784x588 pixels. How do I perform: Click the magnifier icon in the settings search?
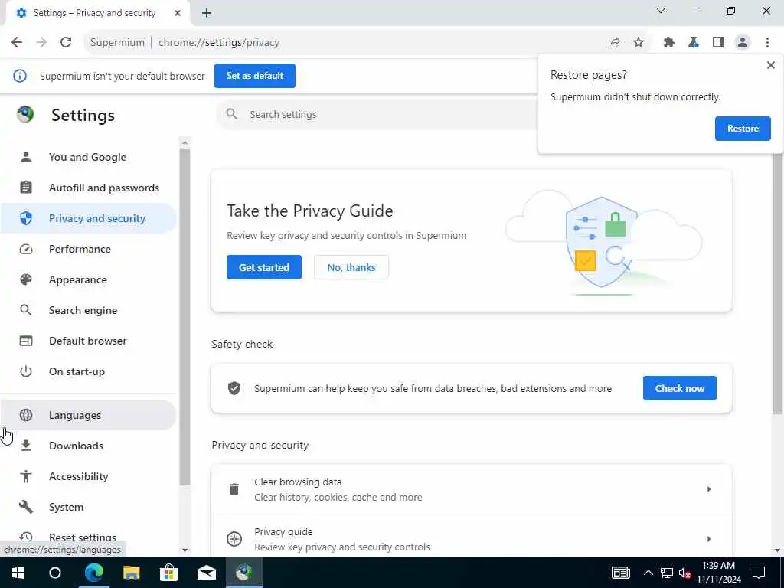(x=231, y=115)
